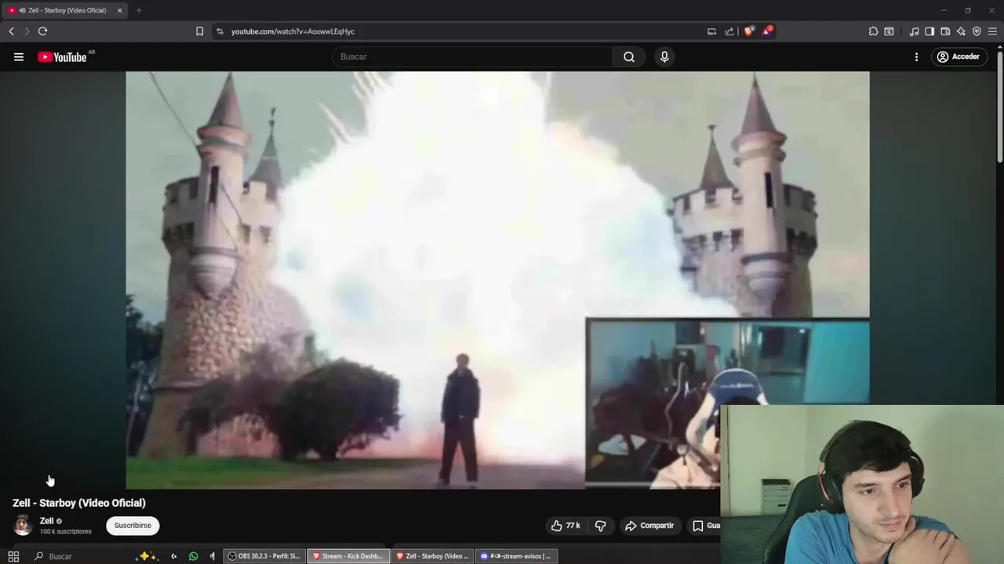1004x564 pixels.
Task: Open the YouTube hamburger guide menu
Action: coord(19,56)
